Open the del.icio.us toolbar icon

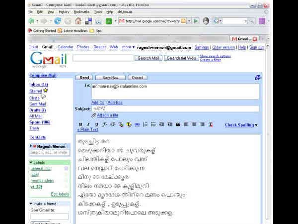88,21
